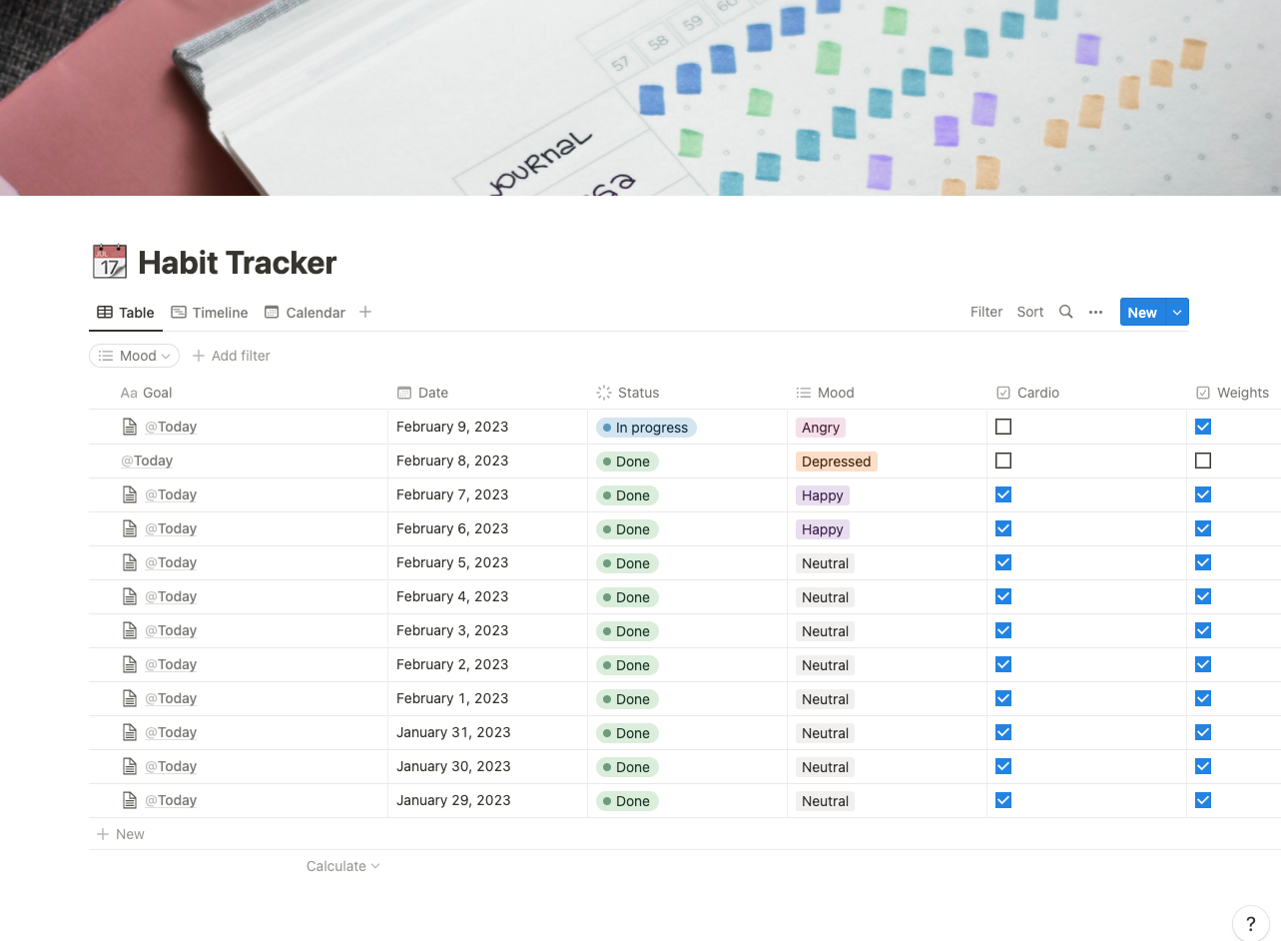Click the search magnifier icon

[x=1065, y=312]
